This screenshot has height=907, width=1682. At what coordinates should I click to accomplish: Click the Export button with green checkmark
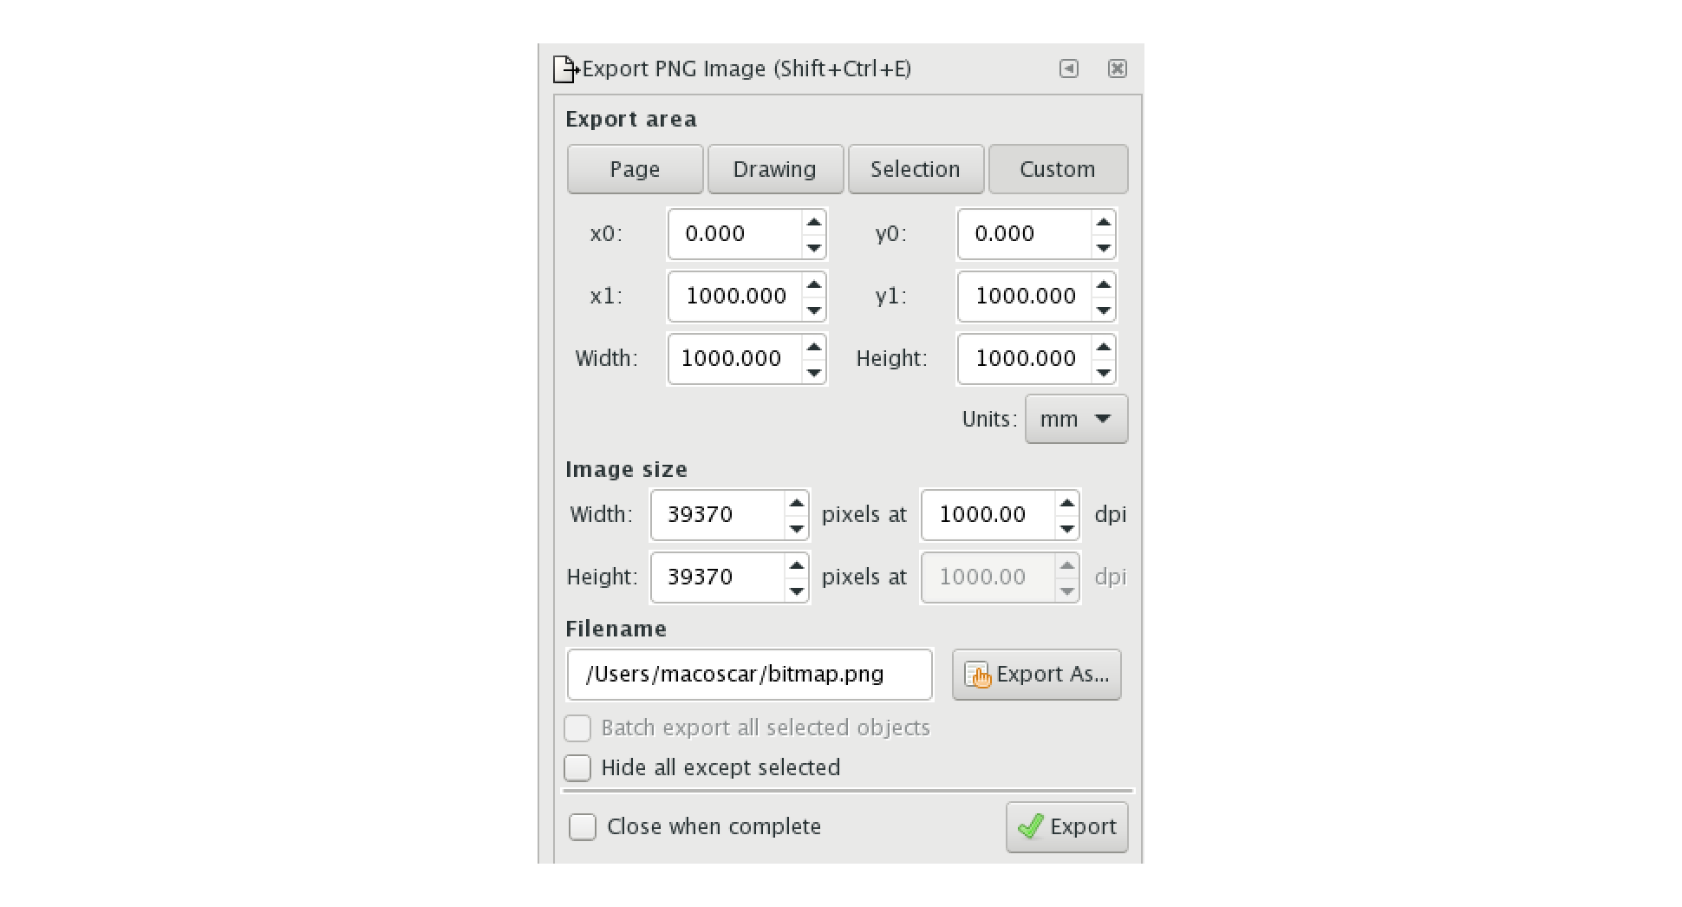1066,827
